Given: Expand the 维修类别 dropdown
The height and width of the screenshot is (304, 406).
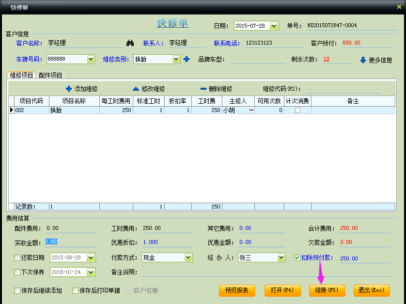Looking at the screenshot, I should point(176,59).
